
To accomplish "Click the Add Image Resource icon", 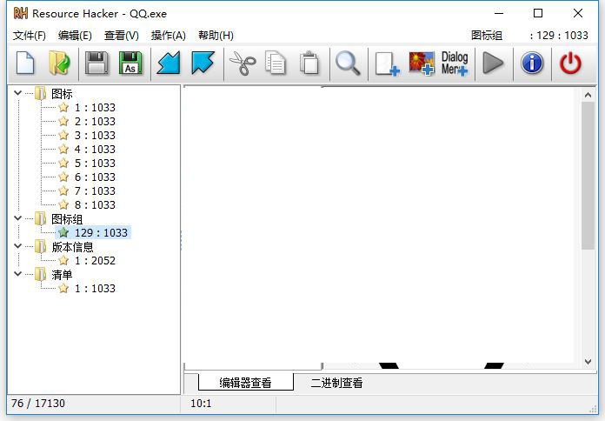I will coord(422,63).
